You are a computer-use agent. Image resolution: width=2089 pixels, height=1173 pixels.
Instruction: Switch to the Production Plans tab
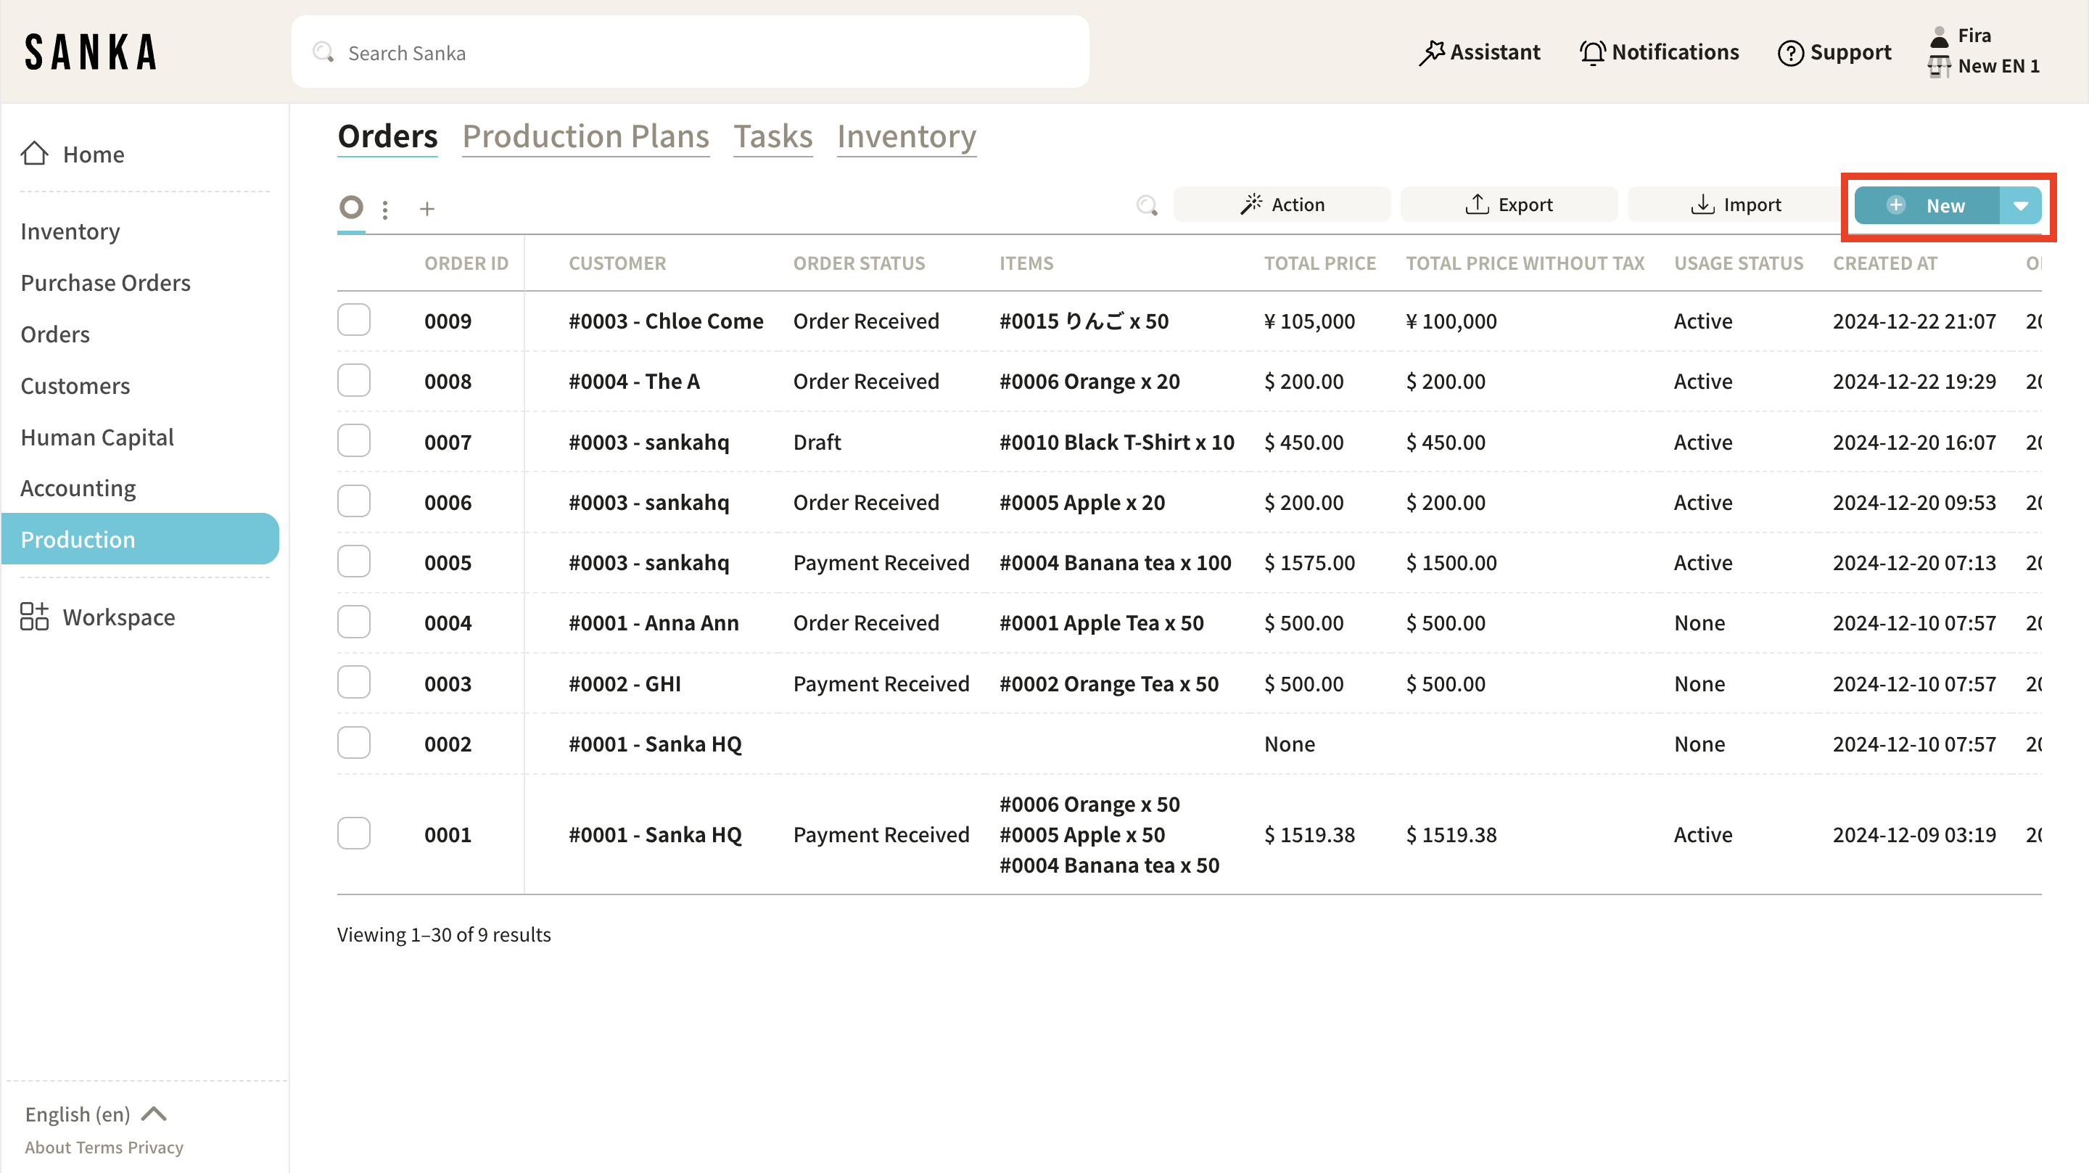coord(585,136)
